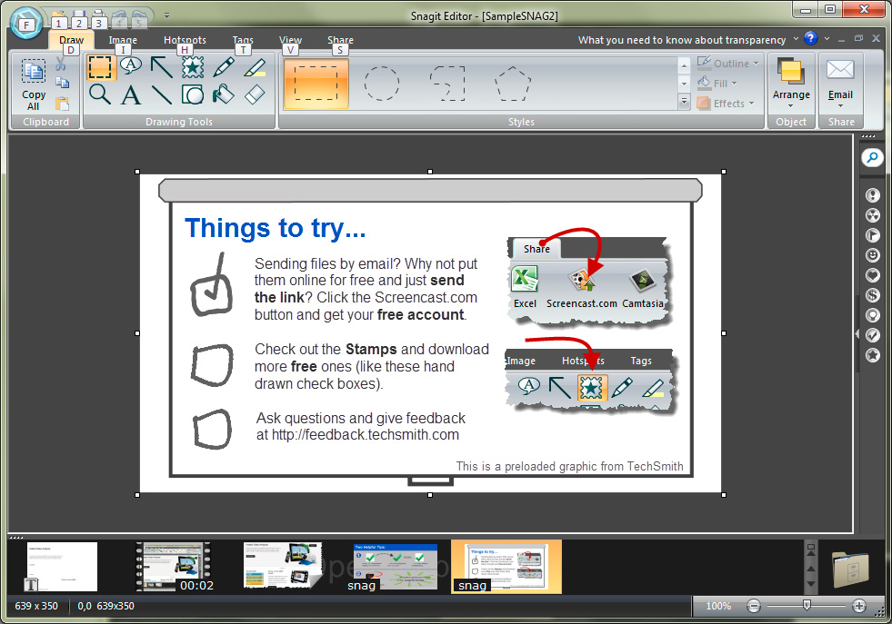Select the Arrow drawing tool
Image resolution: width=892 pixels, height=624 pixels.
pos(162,66)
